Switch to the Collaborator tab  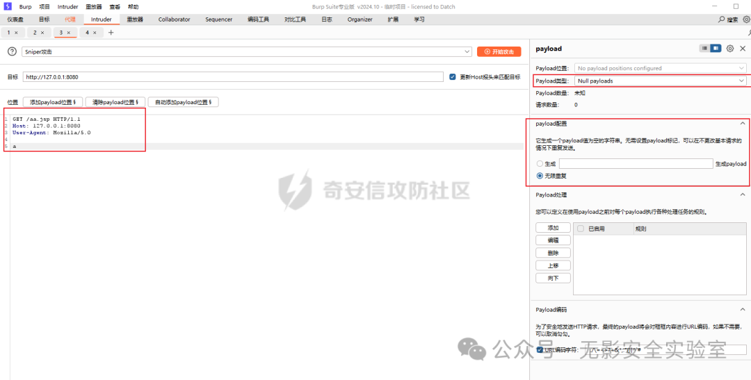tap(175, 19)
